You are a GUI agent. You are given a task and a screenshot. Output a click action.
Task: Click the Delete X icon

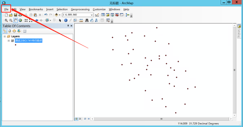[x=40, y=15]
